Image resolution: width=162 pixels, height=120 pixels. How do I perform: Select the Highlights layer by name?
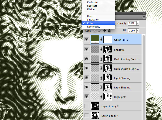click(121, 97)
